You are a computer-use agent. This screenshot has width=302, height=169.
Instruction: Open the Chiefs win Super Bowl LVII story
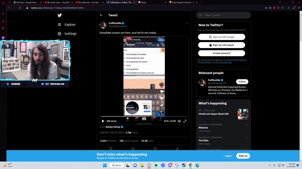click(x=213, y=114)
